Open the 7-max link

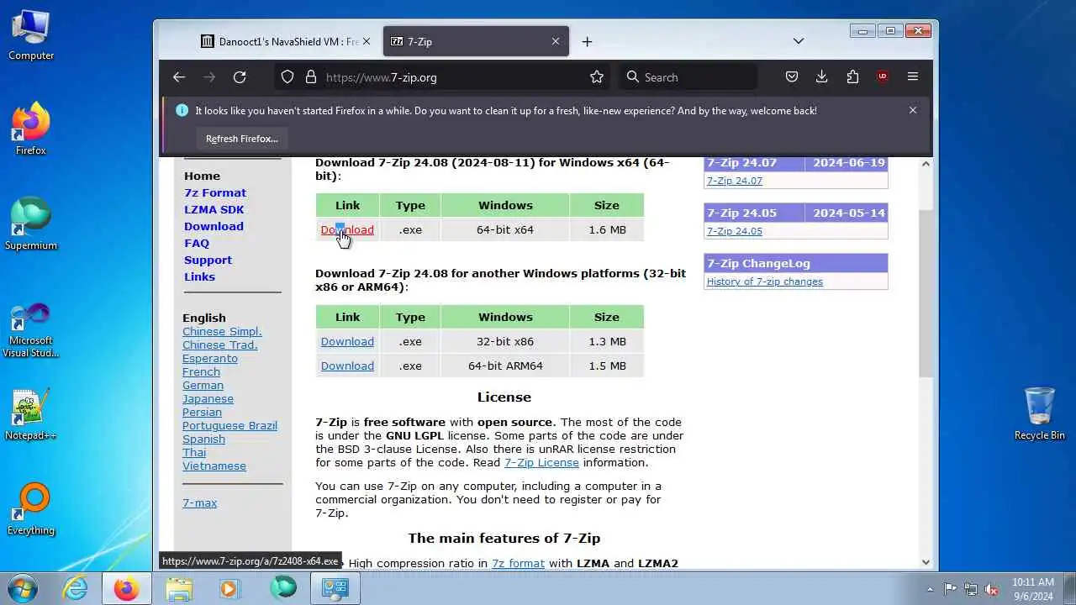200,502
